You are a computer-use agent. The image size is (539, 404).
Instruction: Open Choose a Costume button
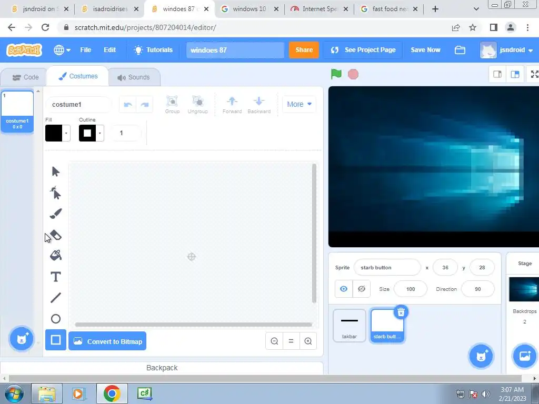22,339
